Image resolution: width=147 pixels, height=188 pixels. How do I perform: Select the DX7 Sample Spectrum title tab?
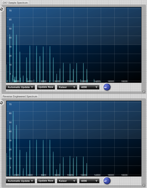point(15,3)
